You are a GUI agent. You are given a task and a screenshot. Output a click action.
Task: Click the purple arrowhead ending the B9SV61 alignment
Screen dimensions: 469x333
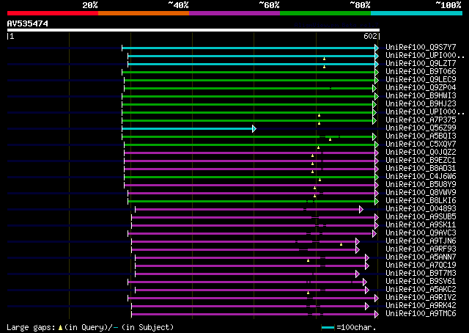tap(365, 282)
